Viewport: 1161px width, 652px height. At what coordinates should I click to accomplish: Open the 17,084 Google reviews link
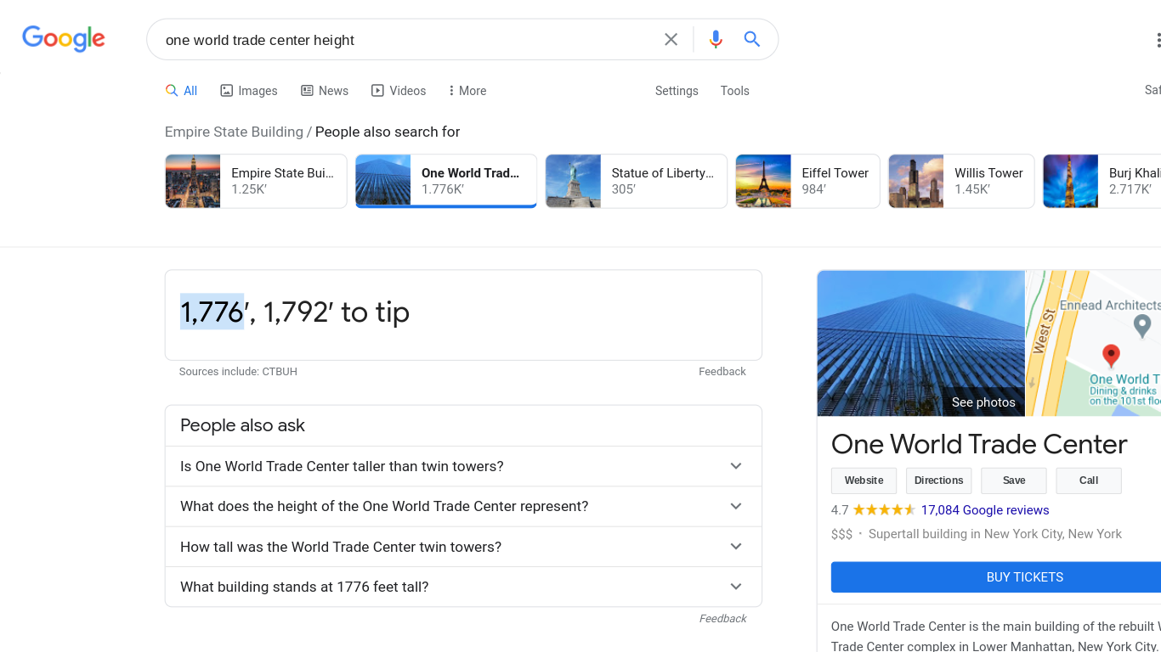point(984,510)
